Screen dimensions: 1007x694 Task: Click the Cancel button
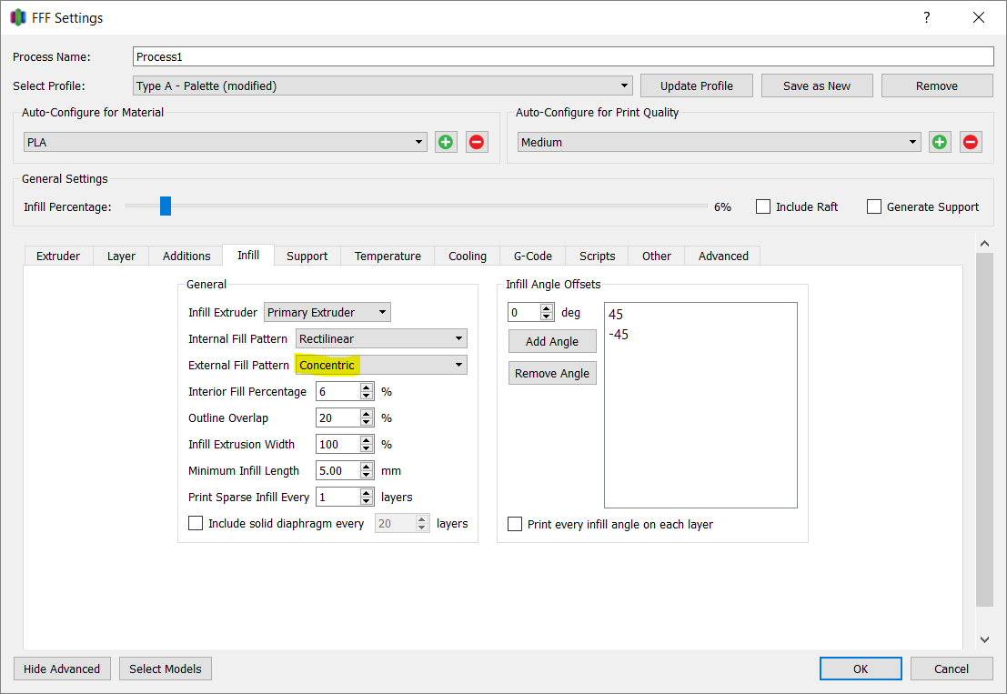pyautogui.click(x=952, y=669)
